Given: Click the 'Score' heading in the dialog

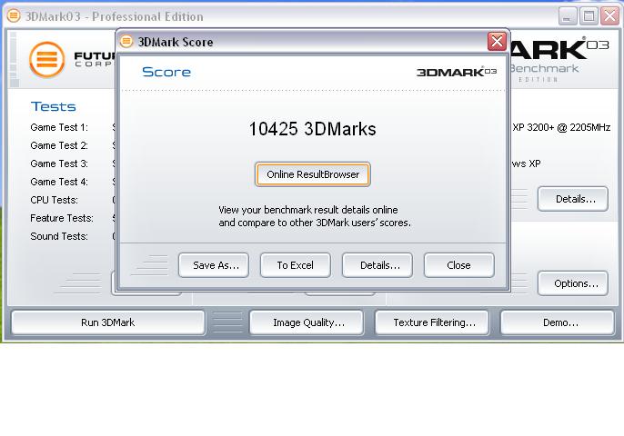Looking at the screenshot, I should tap(166, 72).
